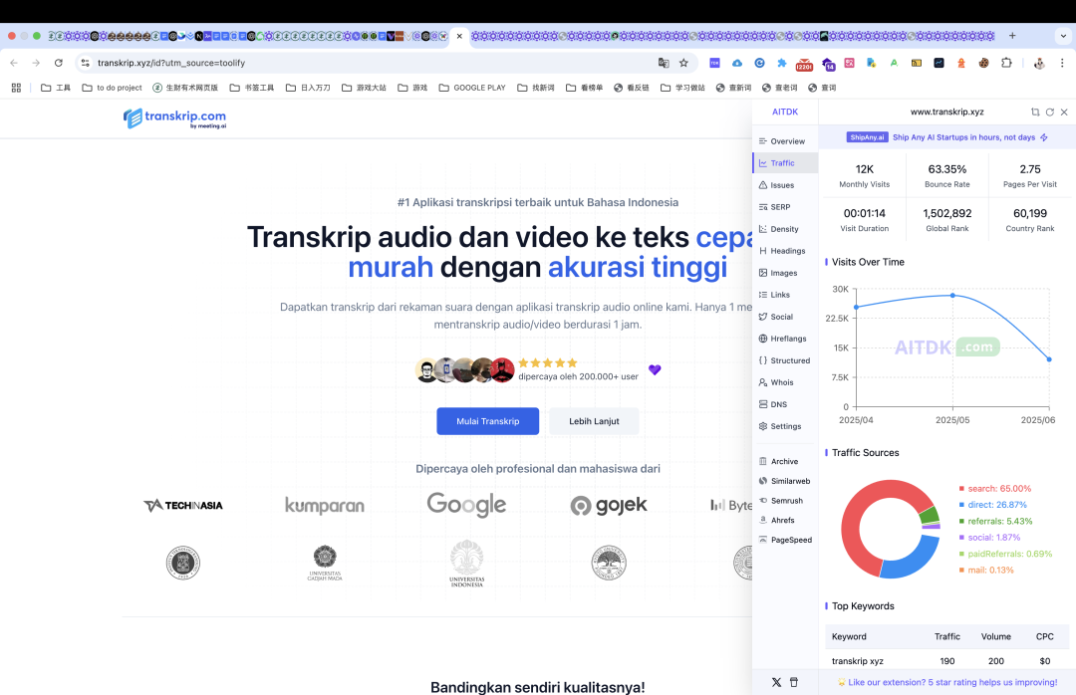Open the ShipAny.ai promotion banner
This screenshot has height=695, width=1076.
[x=947, y=137]
